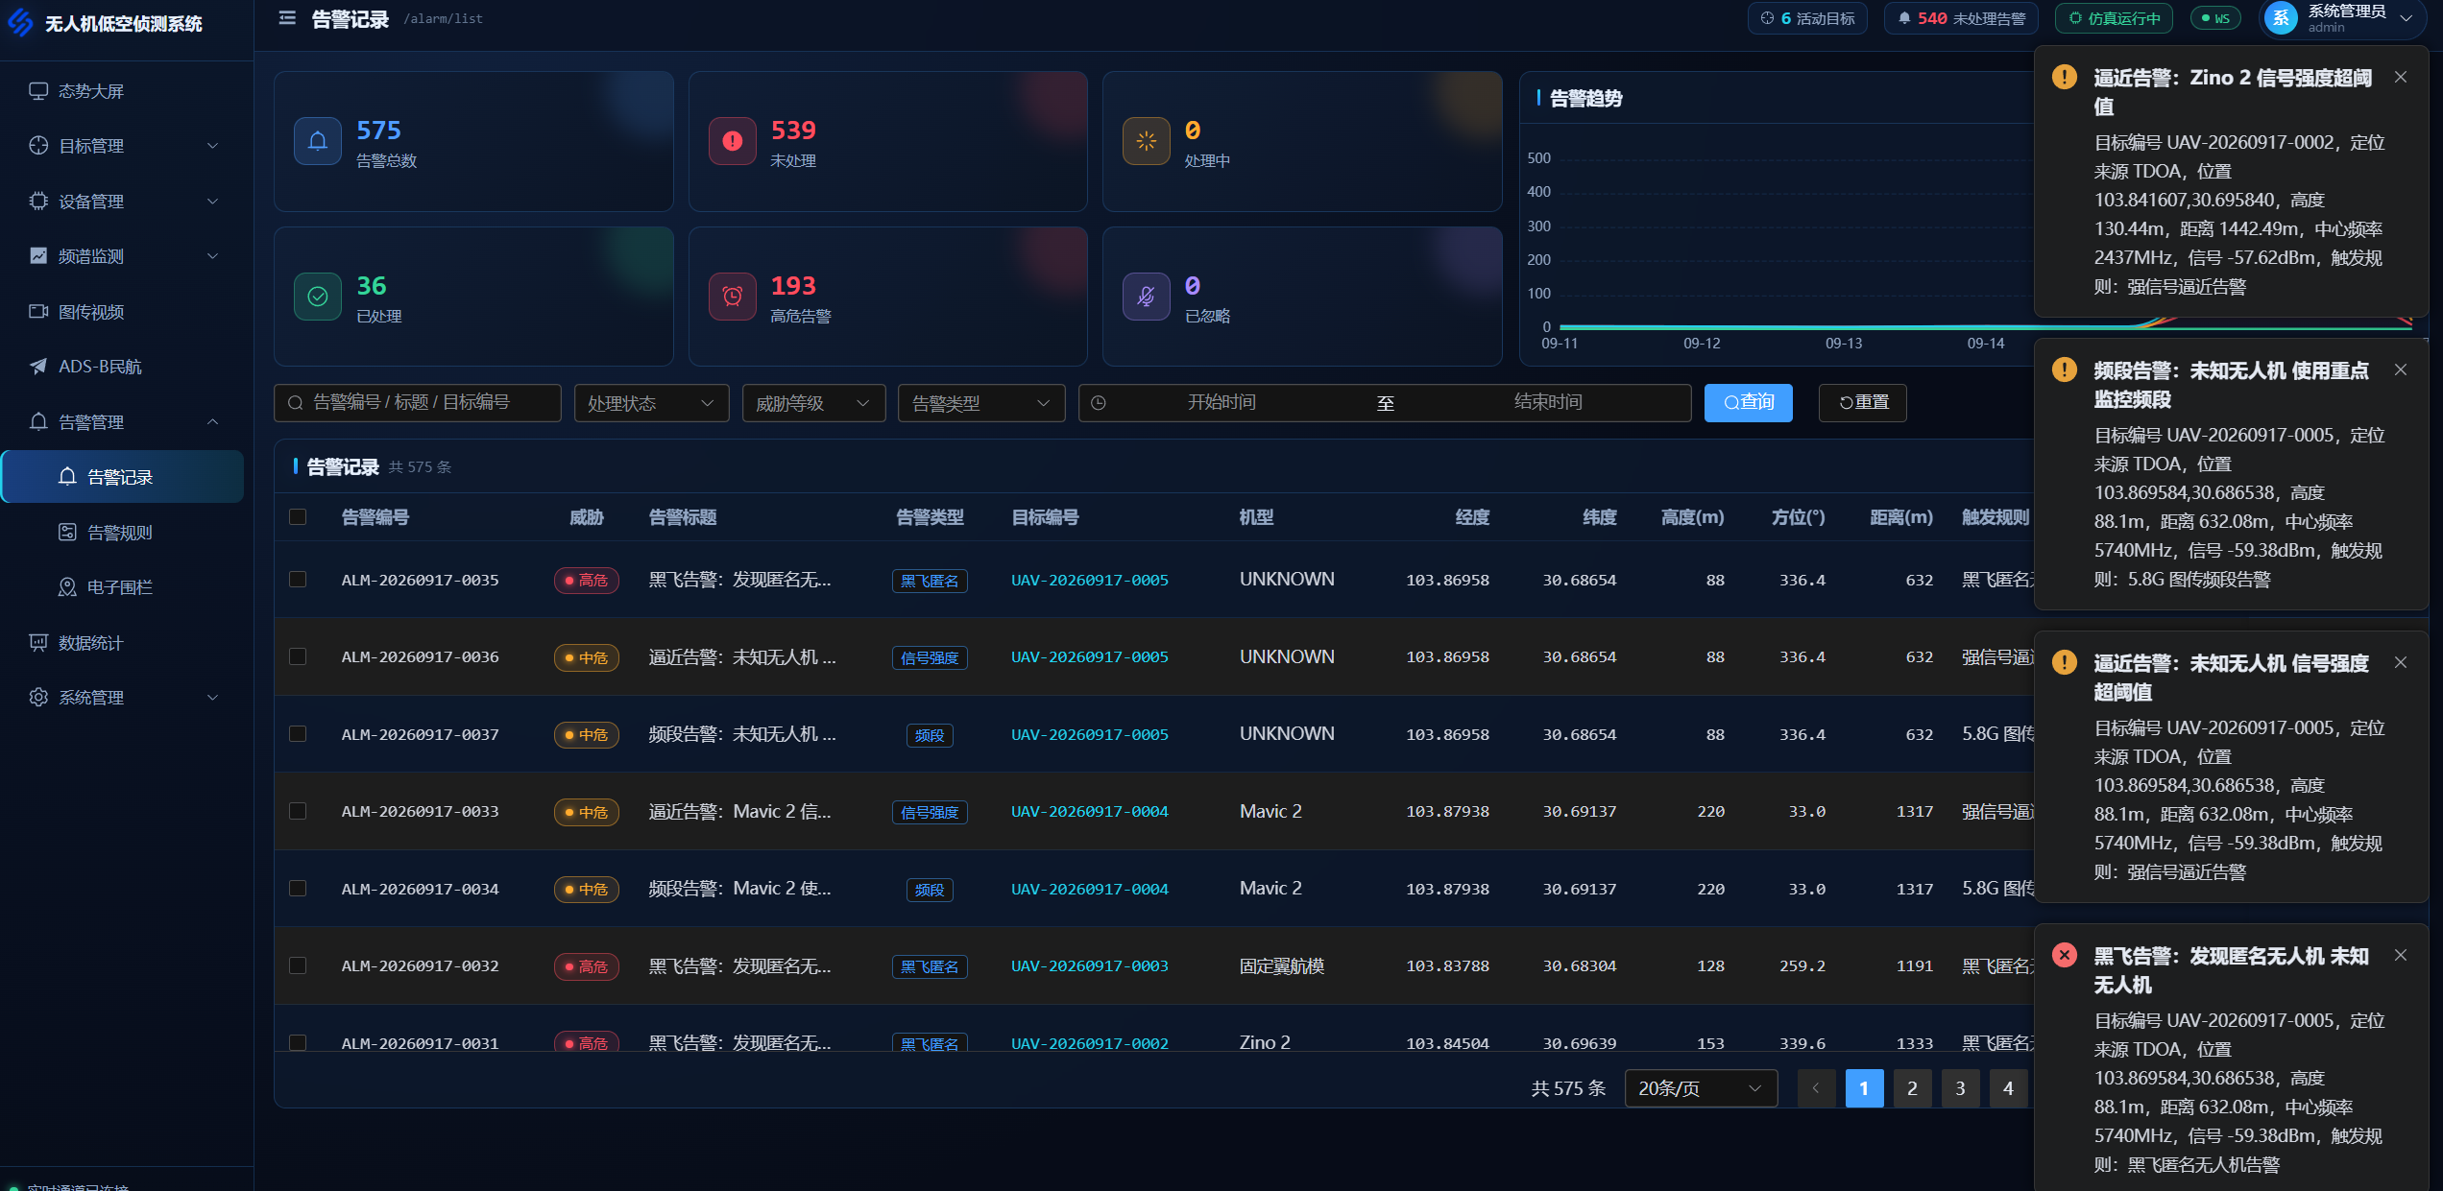This screenshot has height=1191, width=2443.
Task: Click the 开始时间 date field
Action: click(x=1221, y=403)
